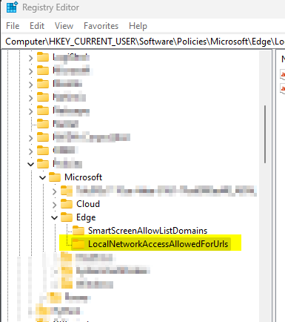This screenshot has height=322, width=285.
Task: Open the Edit menu
Action: pos(37,26)
